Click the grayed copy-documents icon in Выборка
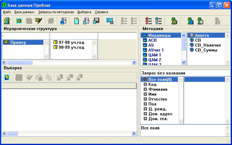Viewport: 232px width, 145px height. tap(49, 77)
